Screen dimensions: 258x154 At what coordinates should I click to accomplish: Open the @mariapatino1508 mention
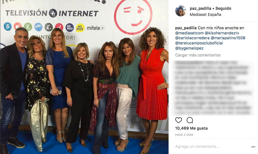coord(228,38)
